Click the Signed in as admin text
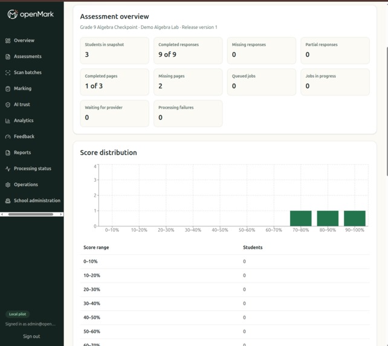388x346 pixels. pyautogui.click(x=30, y=324)
